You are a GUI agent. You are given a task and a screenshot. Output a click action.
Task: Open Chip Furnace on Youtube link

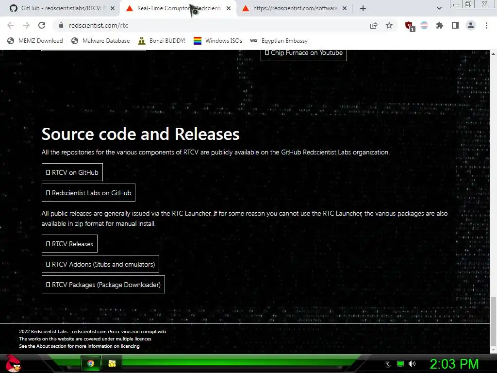304,53
